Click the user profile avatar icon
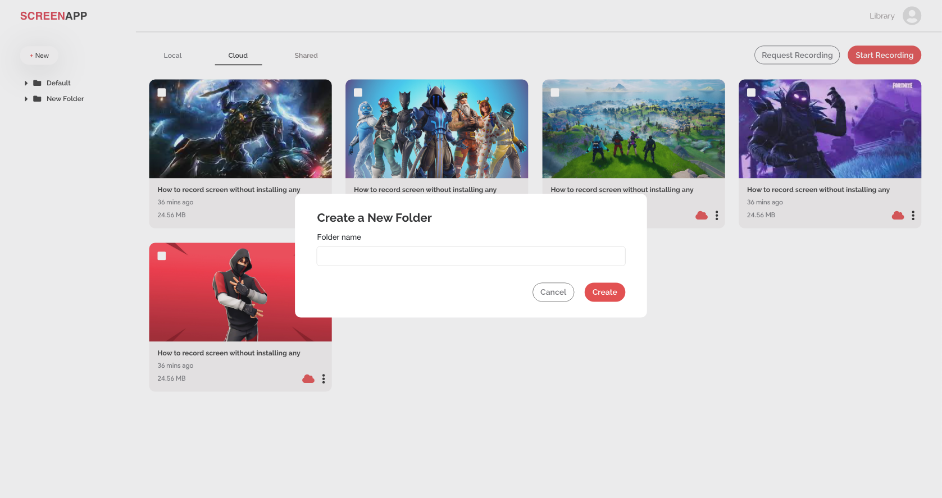942x498 pixels. [x=912, y=16]
